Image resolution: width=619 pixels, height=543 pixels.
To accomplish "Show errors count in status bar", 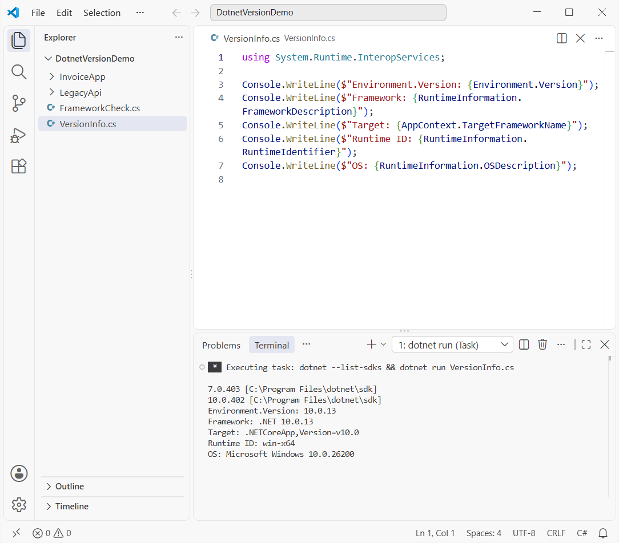I will coord(42,533).
